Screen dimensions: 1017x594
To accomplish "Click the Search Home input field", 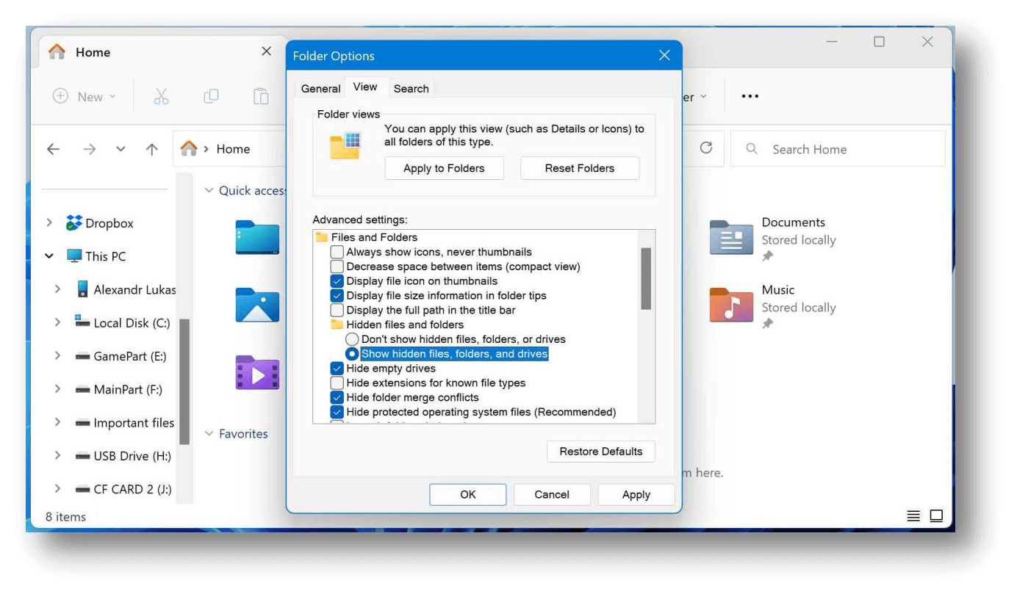I will point(838,148).
